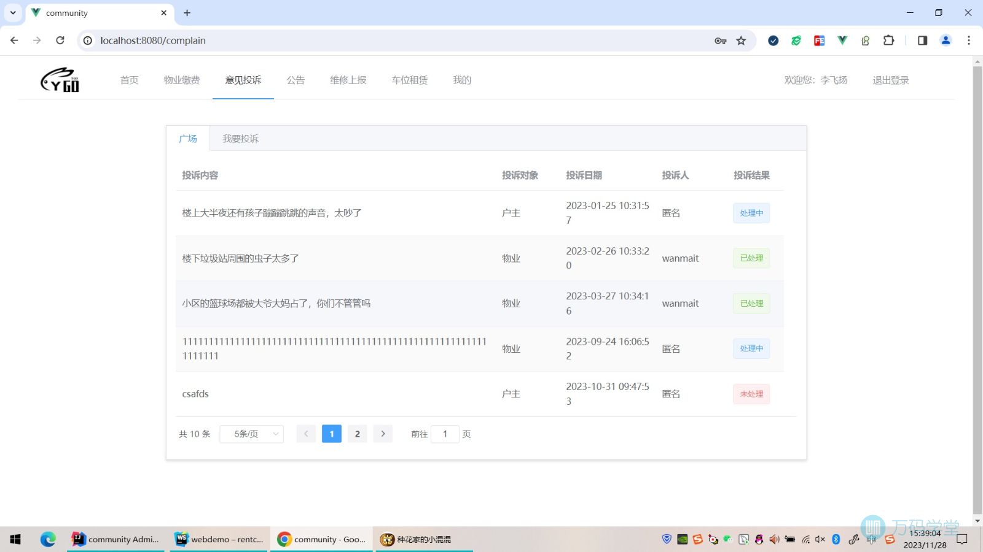
Task: View site information icon
Action: tap(88, 40)
